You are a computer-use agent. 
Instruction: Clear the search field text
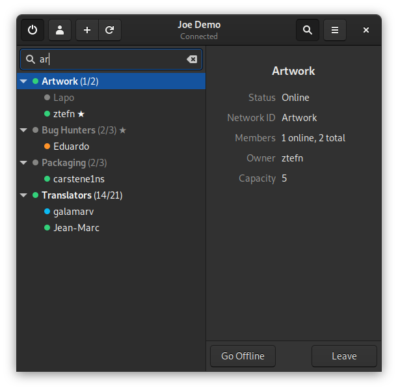pos(192,59)
